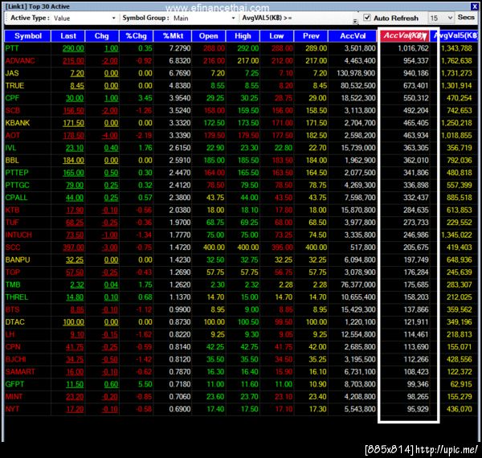The width and height of the screenshot is (482, 458).
Task: Select the MINT symbol
Action: tap(14, 397)
